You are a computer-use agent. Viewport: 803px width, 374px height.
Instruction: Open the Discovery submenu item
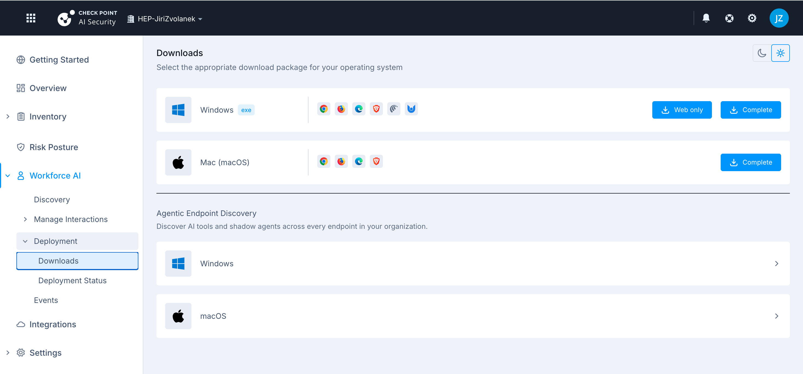pyautogui.click(x=52, y=200)
